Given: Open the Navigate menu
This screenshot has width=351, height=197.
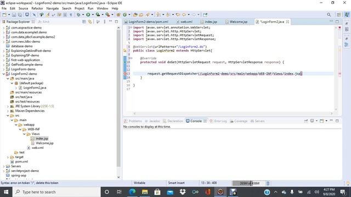Looking at the screenshot, I should (x=53, y=8).
